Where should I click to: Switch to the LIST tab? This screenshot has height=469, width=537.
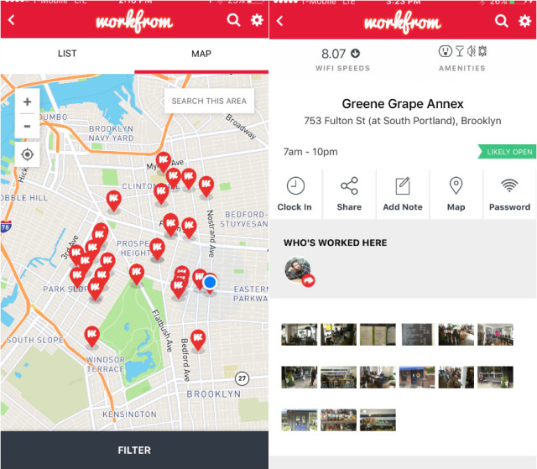(67, 54)
